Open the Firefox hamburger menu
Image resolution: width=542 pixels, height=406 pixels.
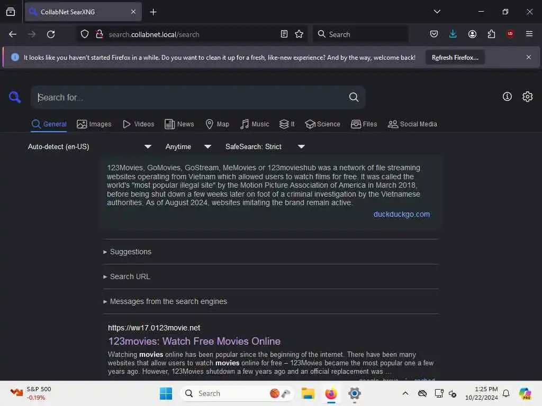click(529, 34)
